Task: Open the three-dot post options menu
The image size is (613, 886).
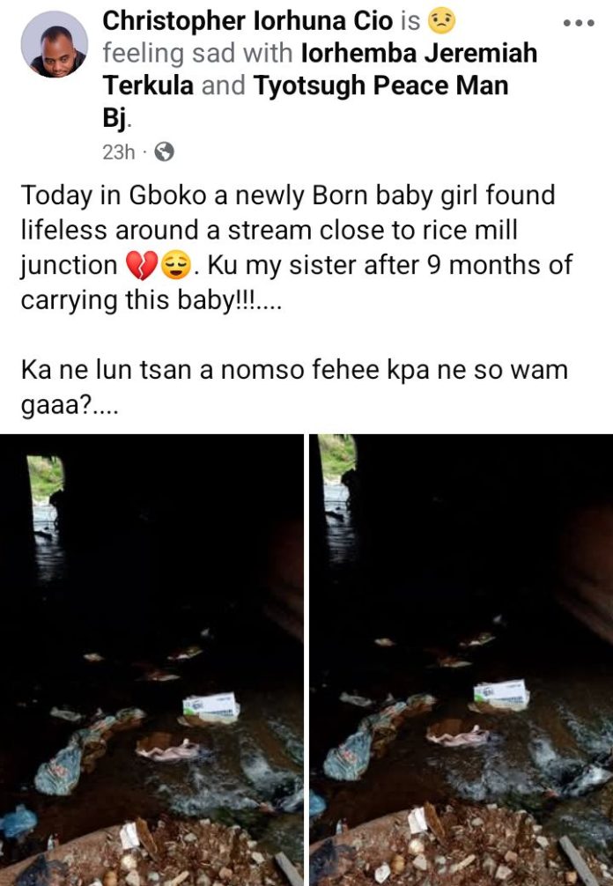Action: (580, 23)
